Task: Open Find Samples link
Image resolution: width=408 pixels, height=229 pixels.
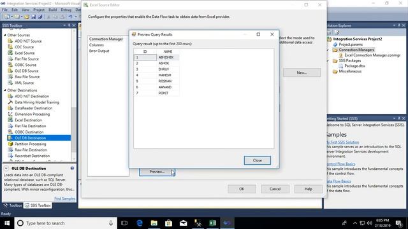Action: [x=65, y=198]
